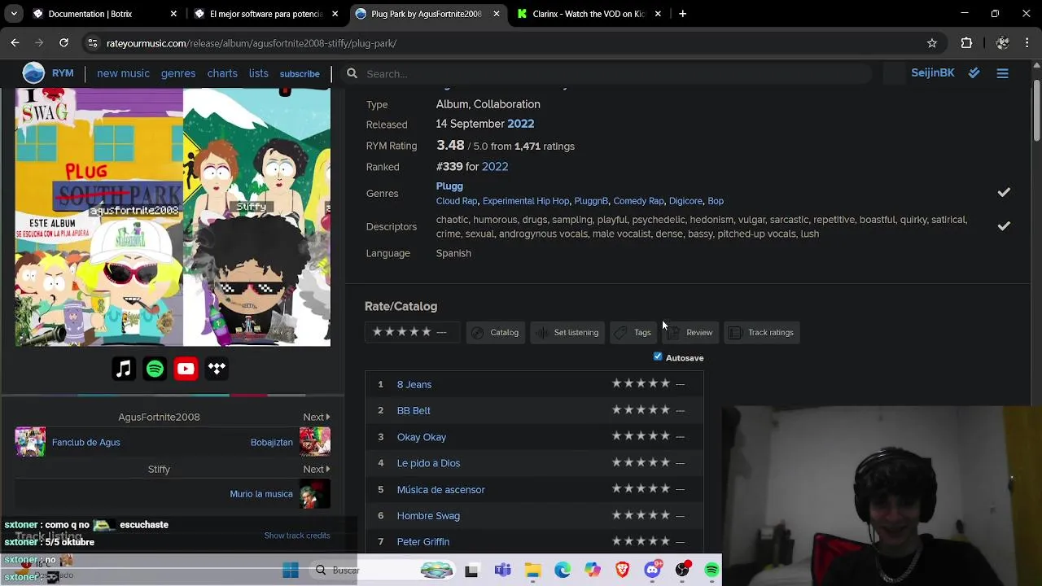Click the subscribe link

pos(300,74)
